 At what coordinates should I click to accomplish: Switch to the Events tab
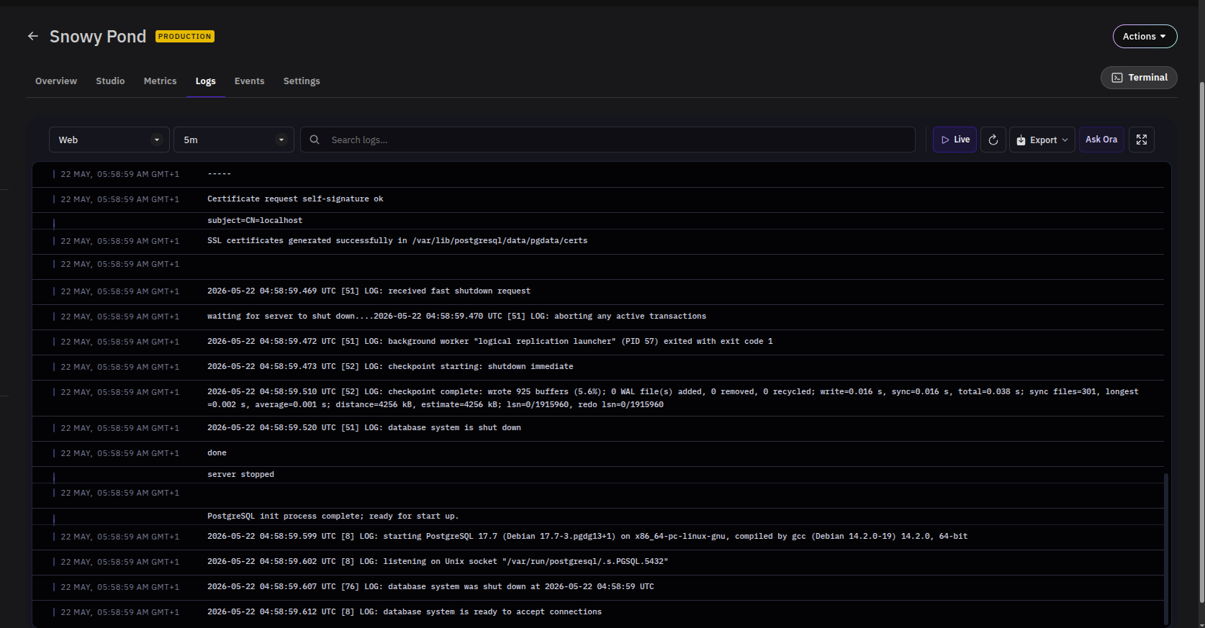click(x=249, y=81)
